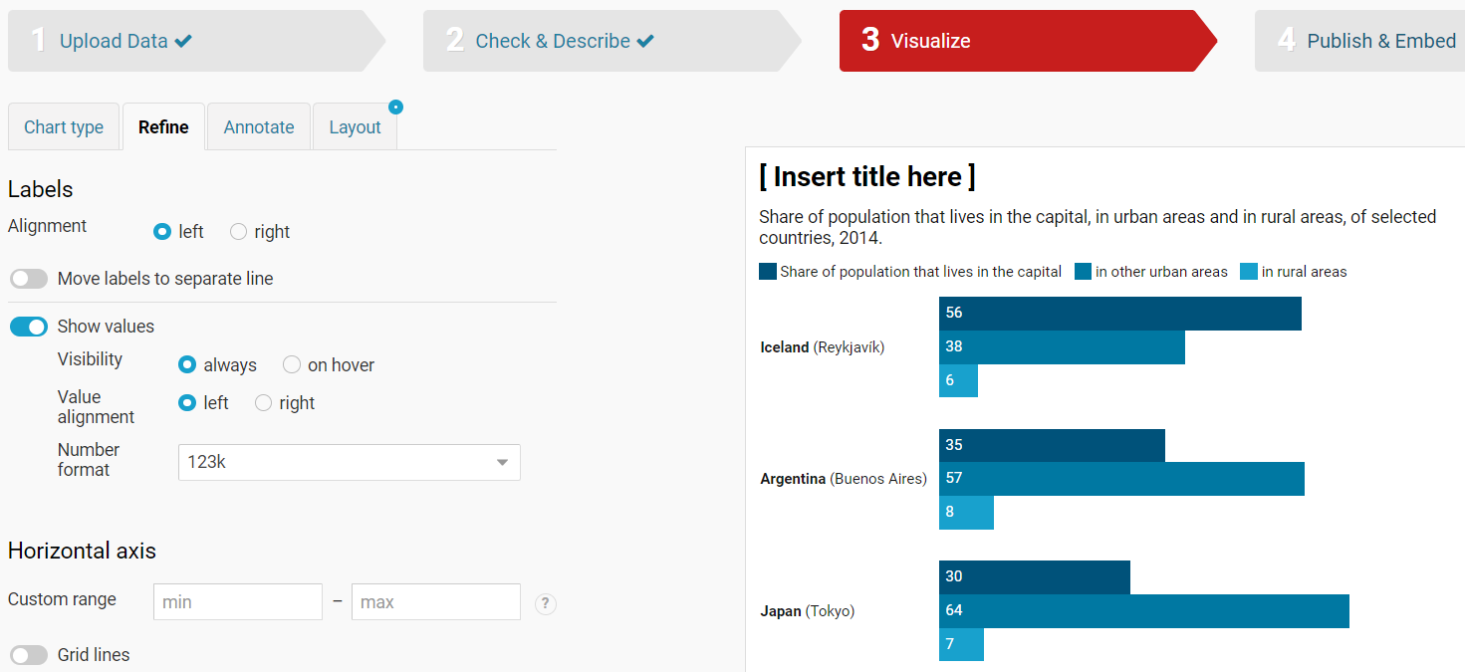Switch to the Chart type tab
This screenshot has width=1465, height=672.
(x=64, y=127)
